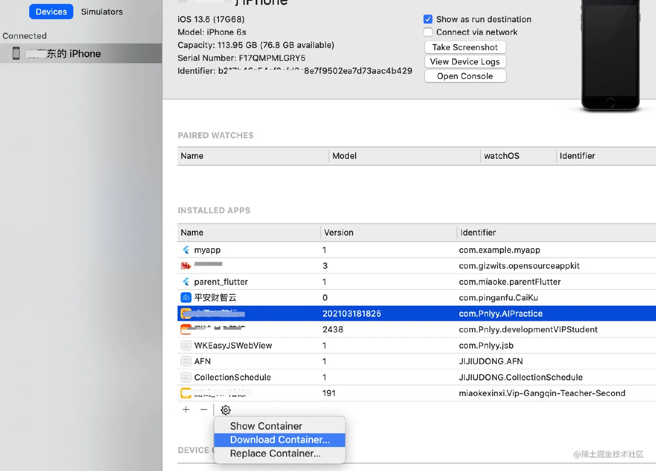This screenshot has height=471, width=656.
Task: Click Name column header in Paired Watches
Action: click(253, 156)
